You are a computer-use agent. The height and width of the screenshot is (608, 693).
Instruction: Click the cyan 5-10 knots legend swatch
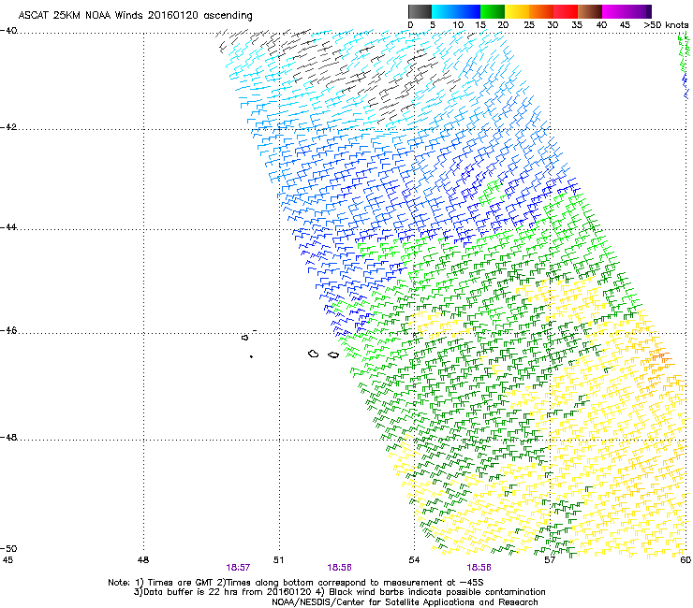pyautogui.click(x=444, y=11)
